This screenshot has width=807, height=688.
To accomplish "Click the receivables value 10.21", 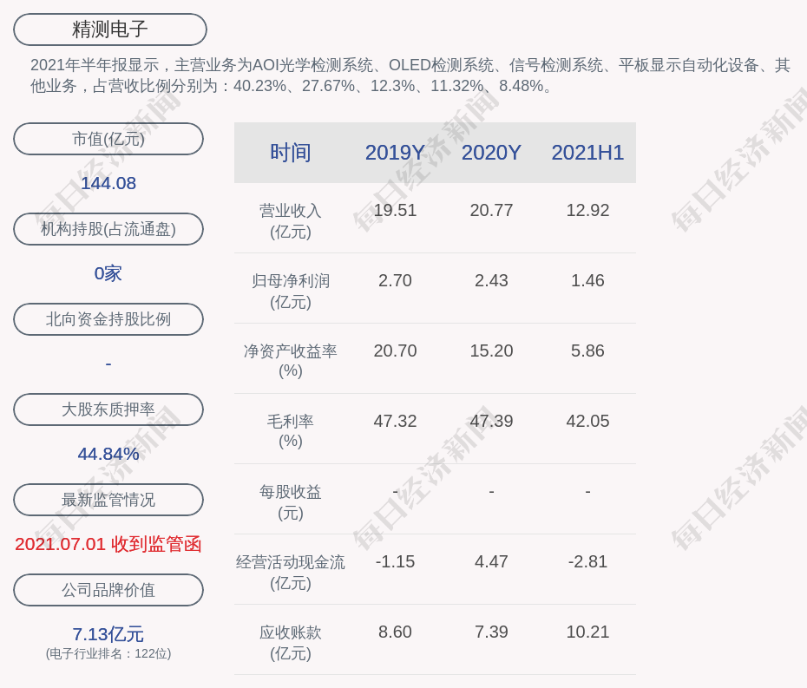I will pos(587,632).
